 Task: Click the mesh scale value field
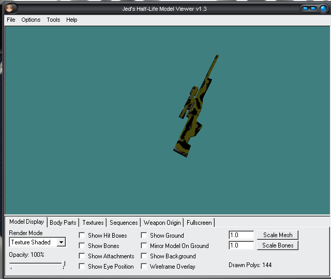pyautogui.click(x=242, y=235)
